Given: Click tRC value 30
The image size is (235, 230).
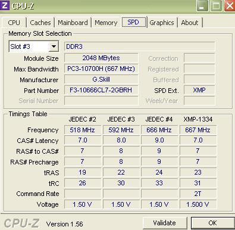Looking at the screenshot, I should [121, 183].
